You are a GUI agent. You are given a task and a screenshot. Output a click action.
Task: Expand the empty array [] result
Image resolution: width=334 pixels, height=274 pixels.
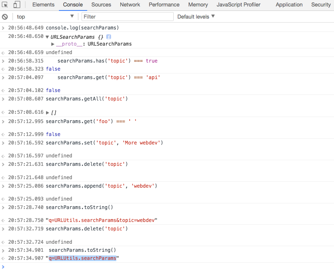click(48, 113)
